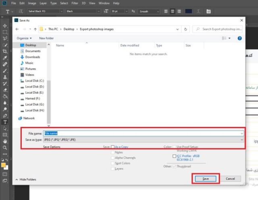Select the Crop tool
258x200 pixels.
tap(5, 51)
